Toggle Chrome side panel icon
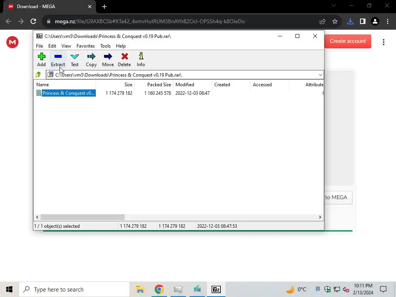This screenshot has width=396, height=297. (363, 22)
